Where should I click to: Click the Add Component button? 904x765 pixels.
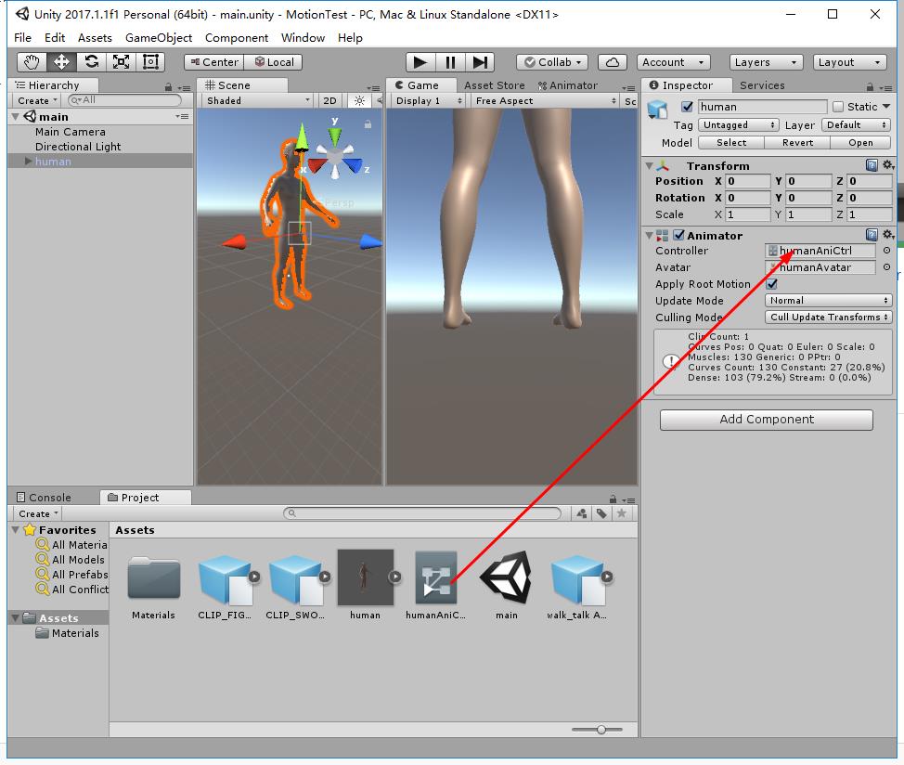coord(767,419)
